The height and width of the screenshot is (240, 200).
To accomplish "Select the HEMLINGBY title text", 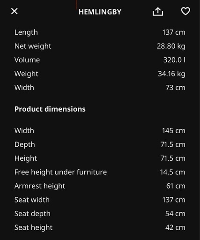I will [100, 12].
